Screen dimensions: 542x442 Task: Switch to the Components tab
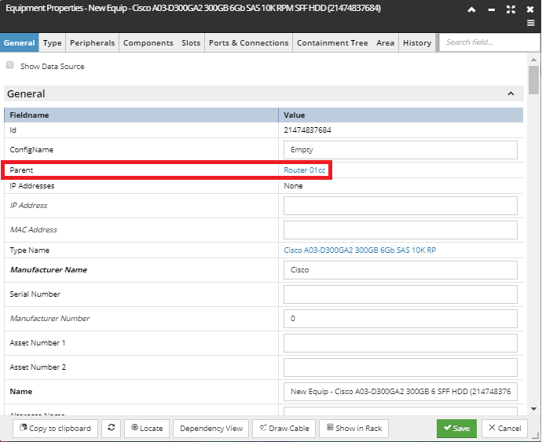[x=148, y=43]
